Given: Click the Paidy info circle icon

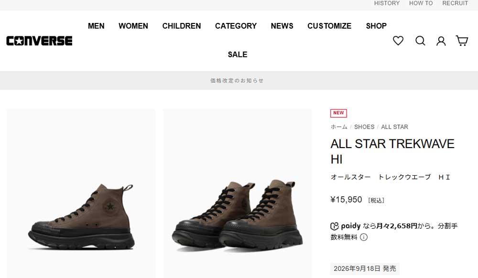Looking at the screenshot, I should pos(364,237).
